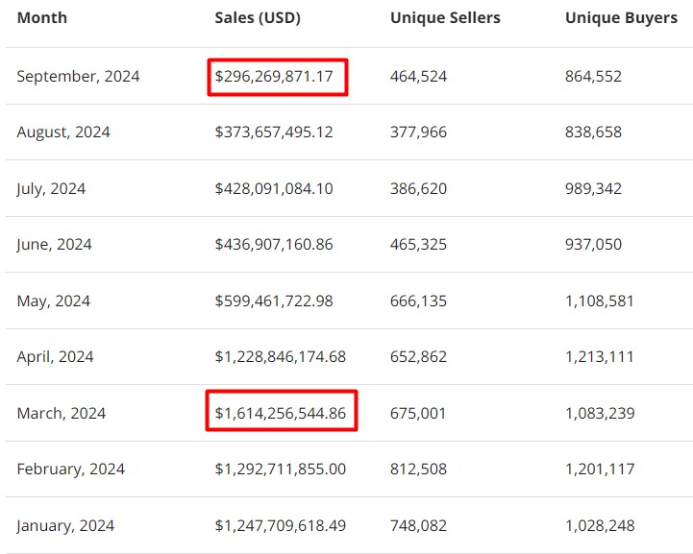Click the July, 2024 sales figure $428,091,084.10

274,189
